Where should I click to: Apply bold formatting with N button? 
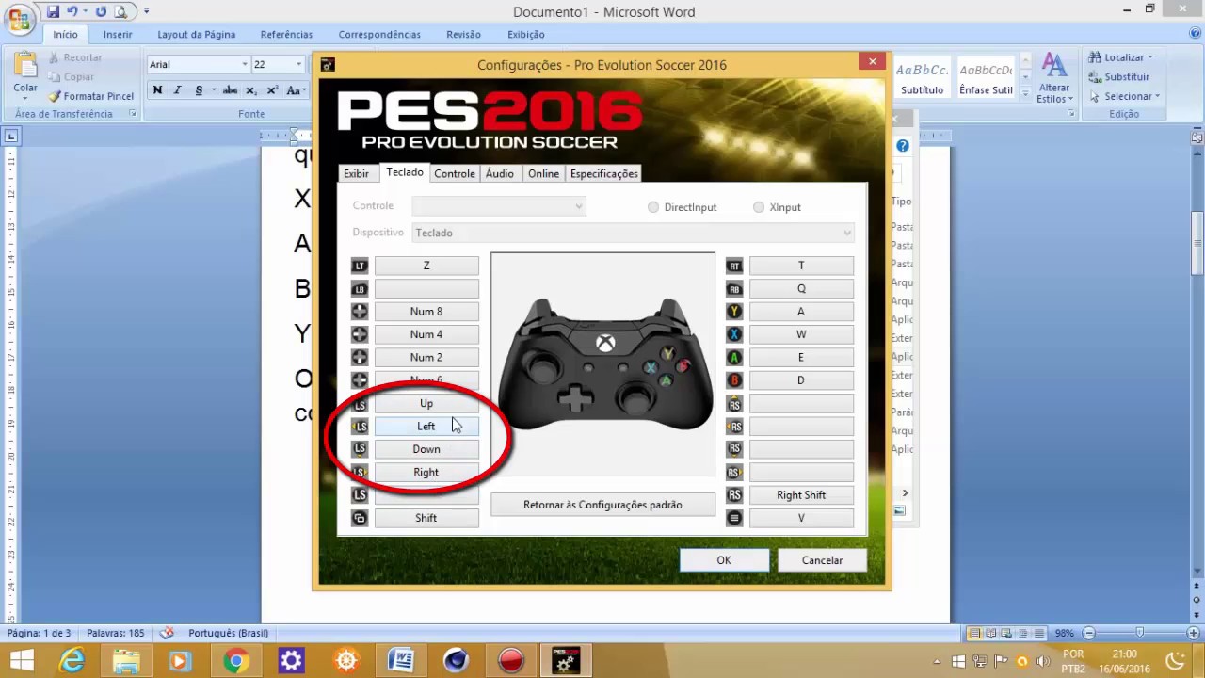tap(157, 90)
